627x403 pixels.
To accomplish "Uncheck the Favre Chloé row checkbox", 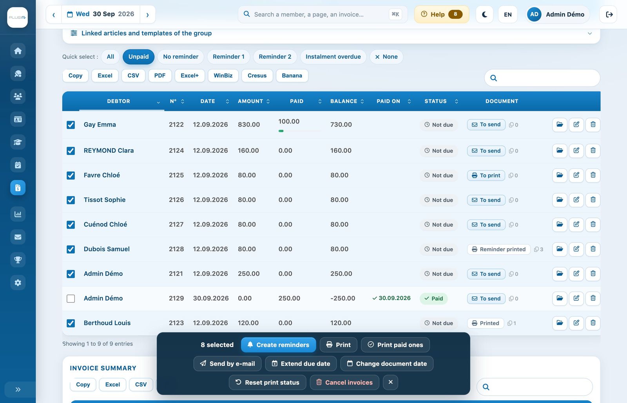I will (x=71, y=175).
